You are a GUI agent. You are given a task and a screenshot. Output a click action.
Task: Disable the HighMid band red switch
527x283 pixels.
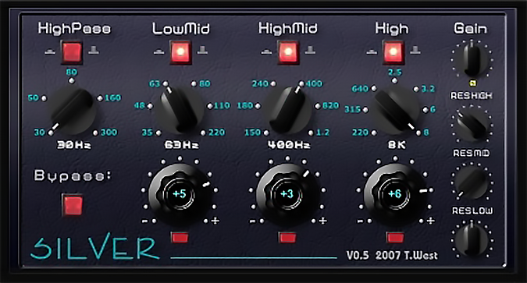288,52
